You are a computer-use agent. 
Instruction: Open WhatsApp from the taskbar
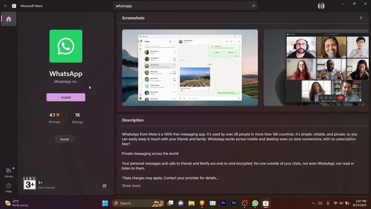pyautogui.click(x=255, y=203)
